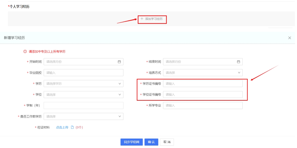Click the plus icon in 添加学习经历
This screenshot has height=148, width=297.
[x=142, y=19]
